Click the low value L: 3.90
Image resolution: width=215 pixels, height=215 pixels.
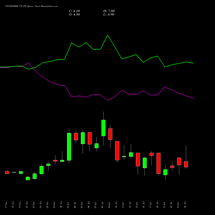pyautogui.click(x=109, y=15)
